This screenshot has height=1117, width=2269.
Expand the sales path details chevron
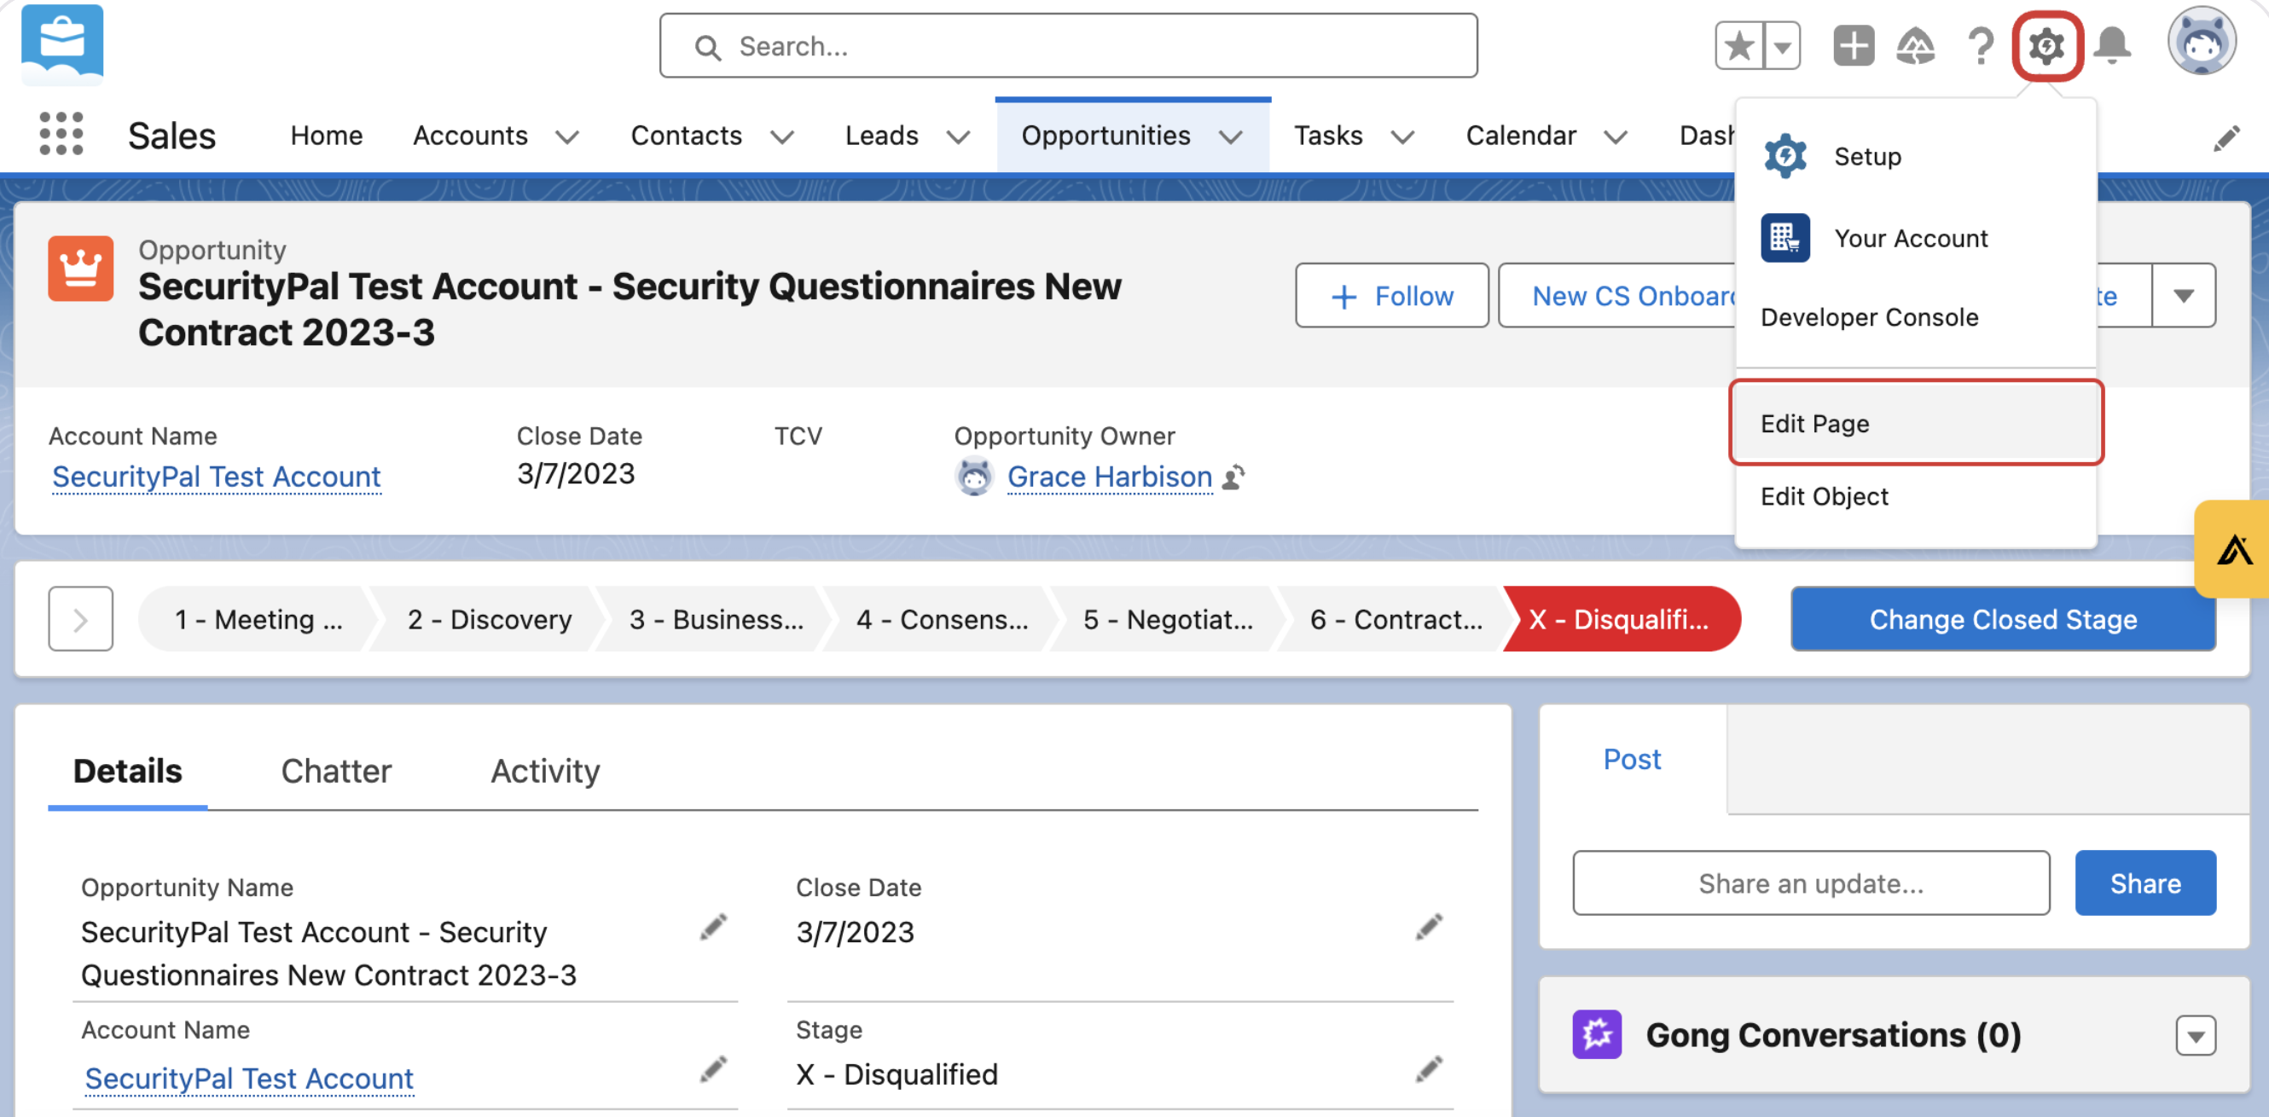point(80,619)
